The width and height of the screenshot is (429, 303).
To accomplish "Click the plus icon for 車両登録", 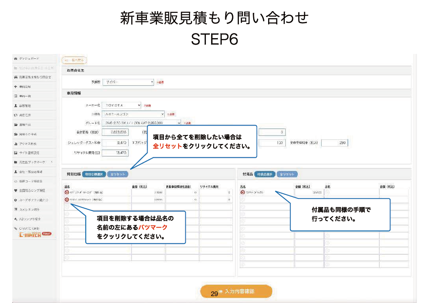I will [15, 87].
